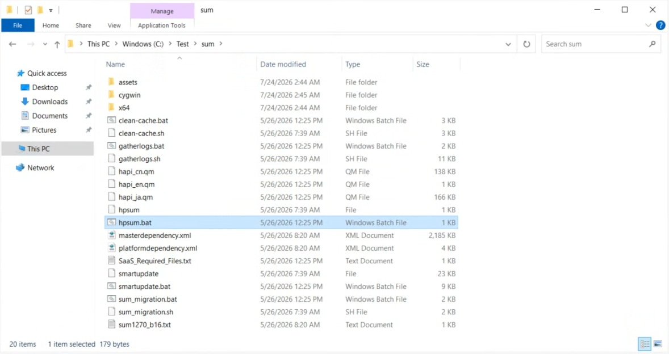
Task: Click the masterdependency.xml file icon
Action: (111, 235)
